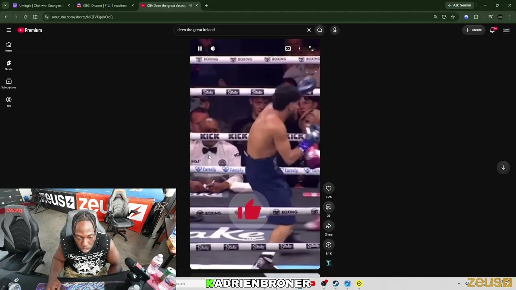This screenshot has width=516, height=290.
Task: Click the Ask Gemini button
Action: 459,6
